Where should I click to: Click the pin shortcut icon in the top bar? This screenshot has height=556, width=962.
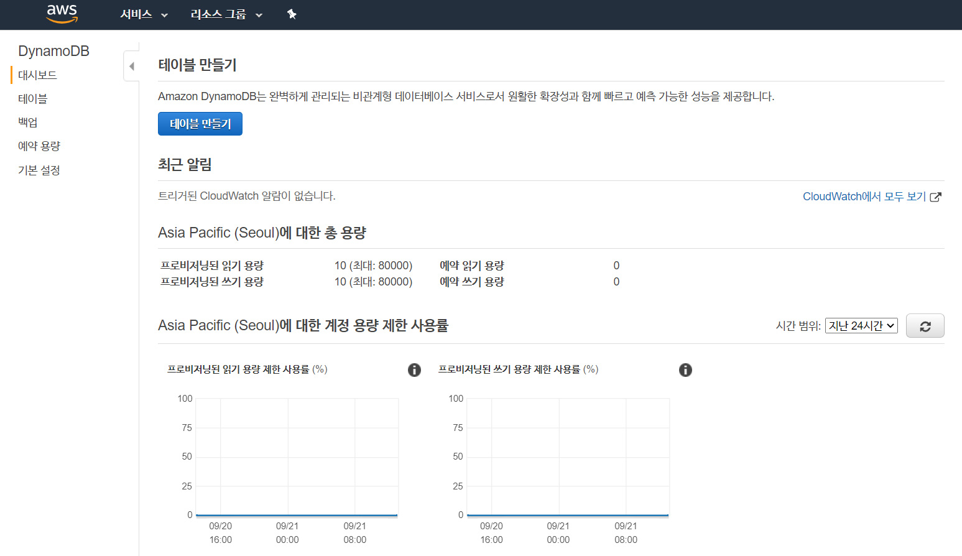tap(292, 14)
